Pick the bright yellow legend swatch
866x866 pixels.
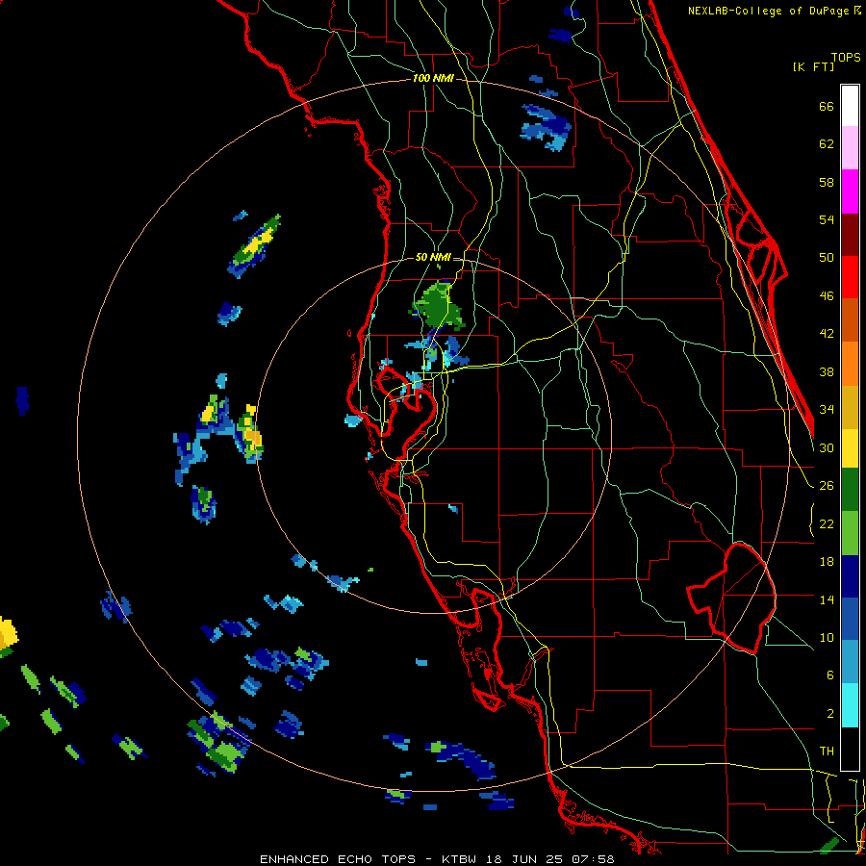[x=850, y=448]
